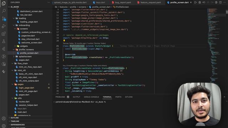Viewport: 228px width, 128px height.
Task: Open stay_informed.dart file
Action: click(30, 39)
